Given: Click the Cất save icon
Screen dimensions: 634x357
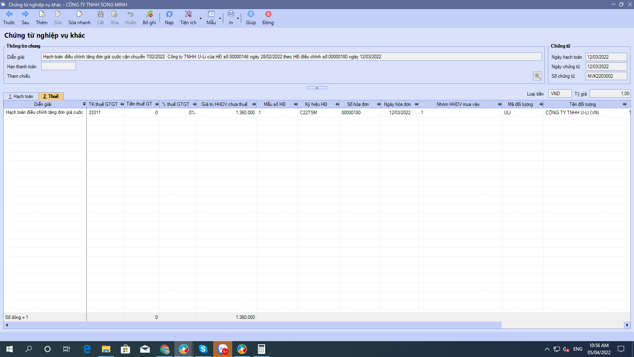Looking at the screenshot, I should tap(101, 18).
